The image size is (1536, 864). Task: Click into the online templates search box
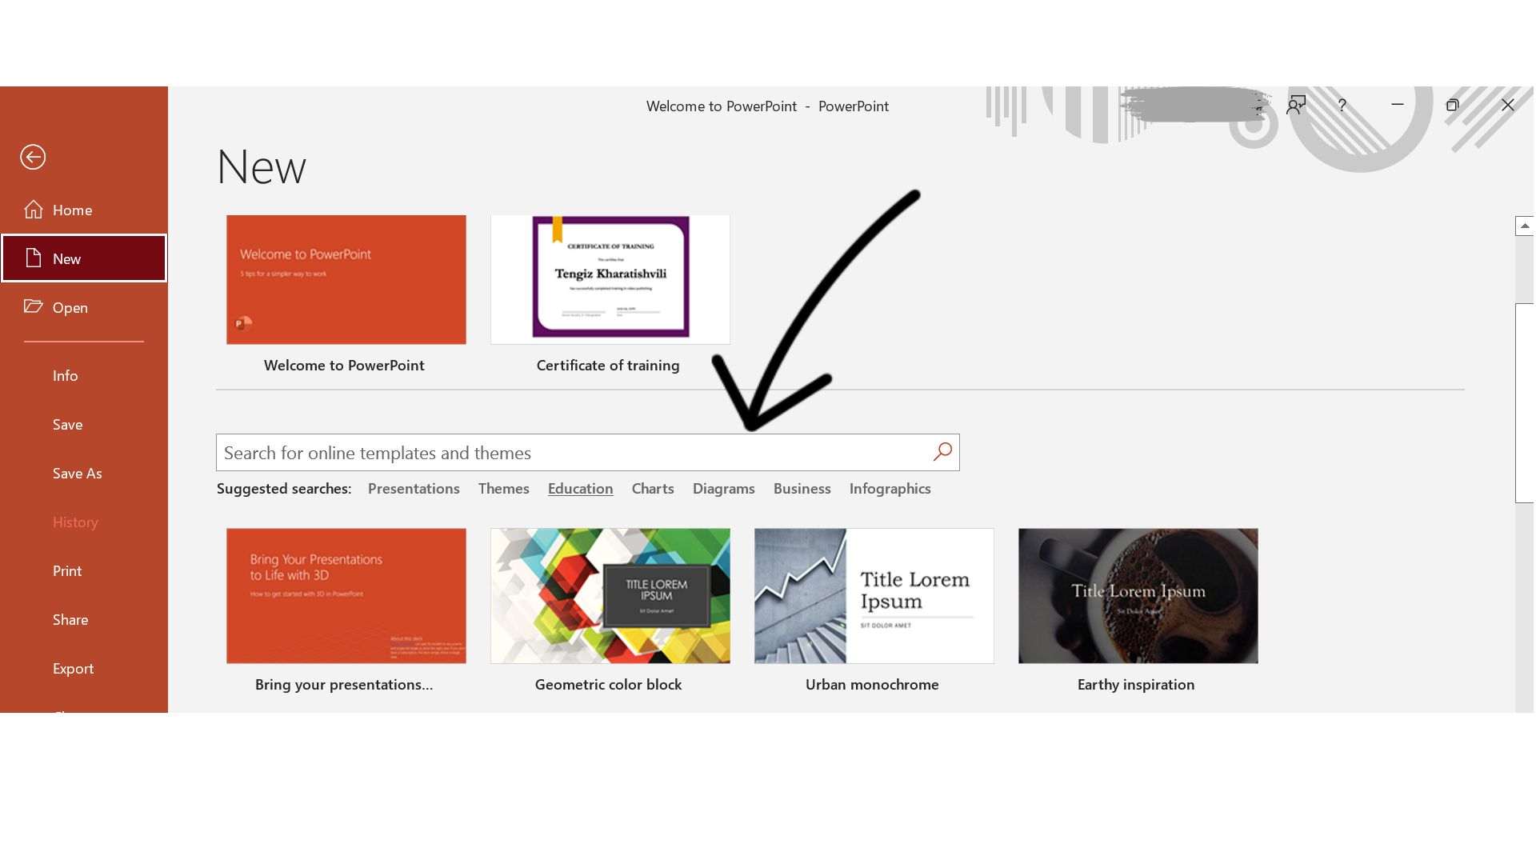pyautogui.click(x=587, y=453)
